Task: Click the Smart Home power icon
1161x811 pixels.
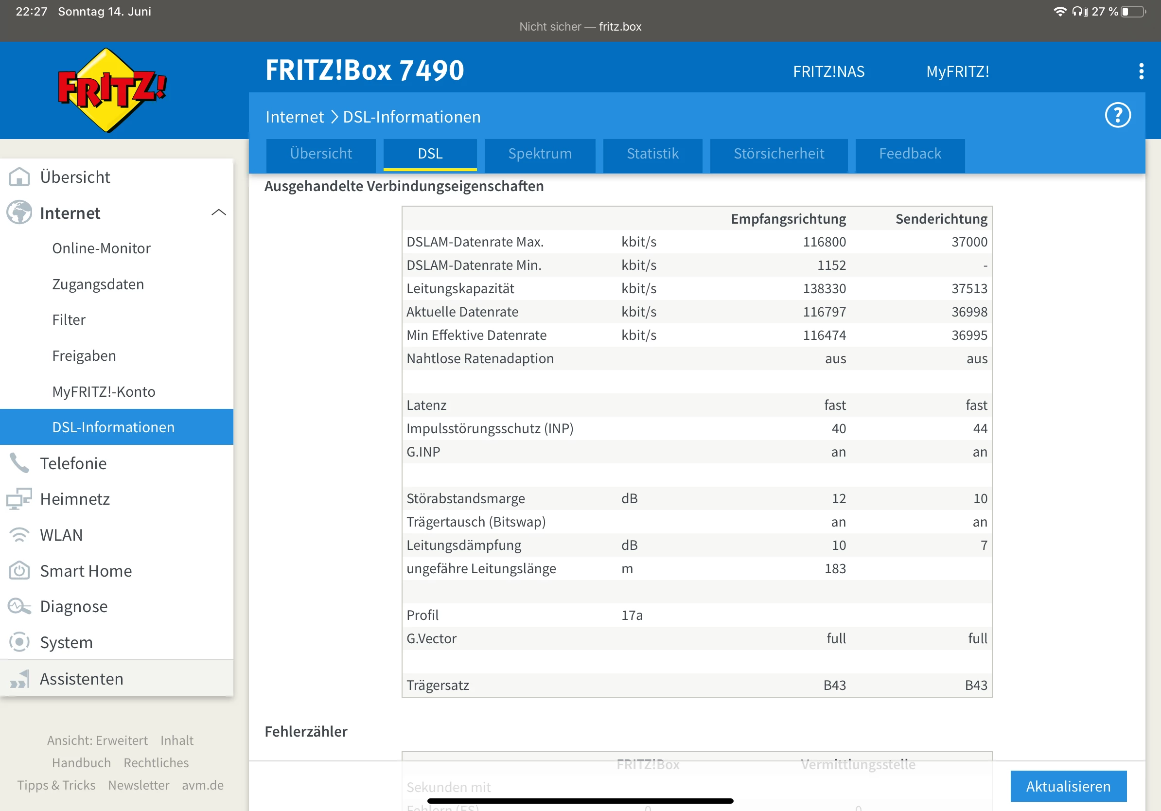Action: pos(19,571)
